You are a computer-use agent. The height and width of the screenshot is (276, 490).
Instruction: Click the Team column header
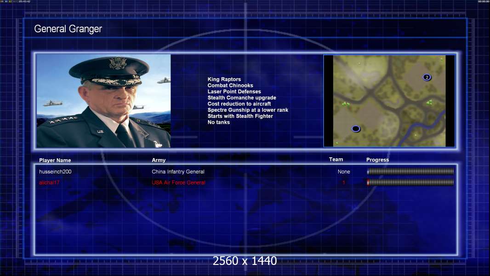click(336, 160)
